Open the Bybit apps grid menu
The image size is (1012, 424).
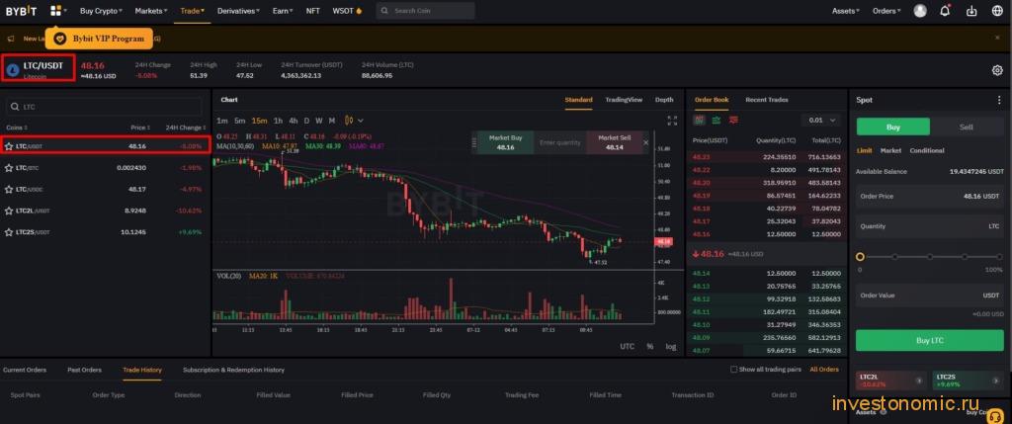pyautogui.click(x=56, y=10)
